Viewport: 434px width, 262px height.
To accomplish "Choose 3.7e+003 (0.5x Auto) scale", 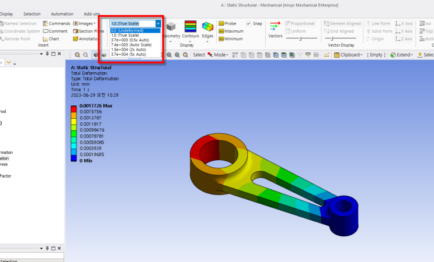I will 135,40.
